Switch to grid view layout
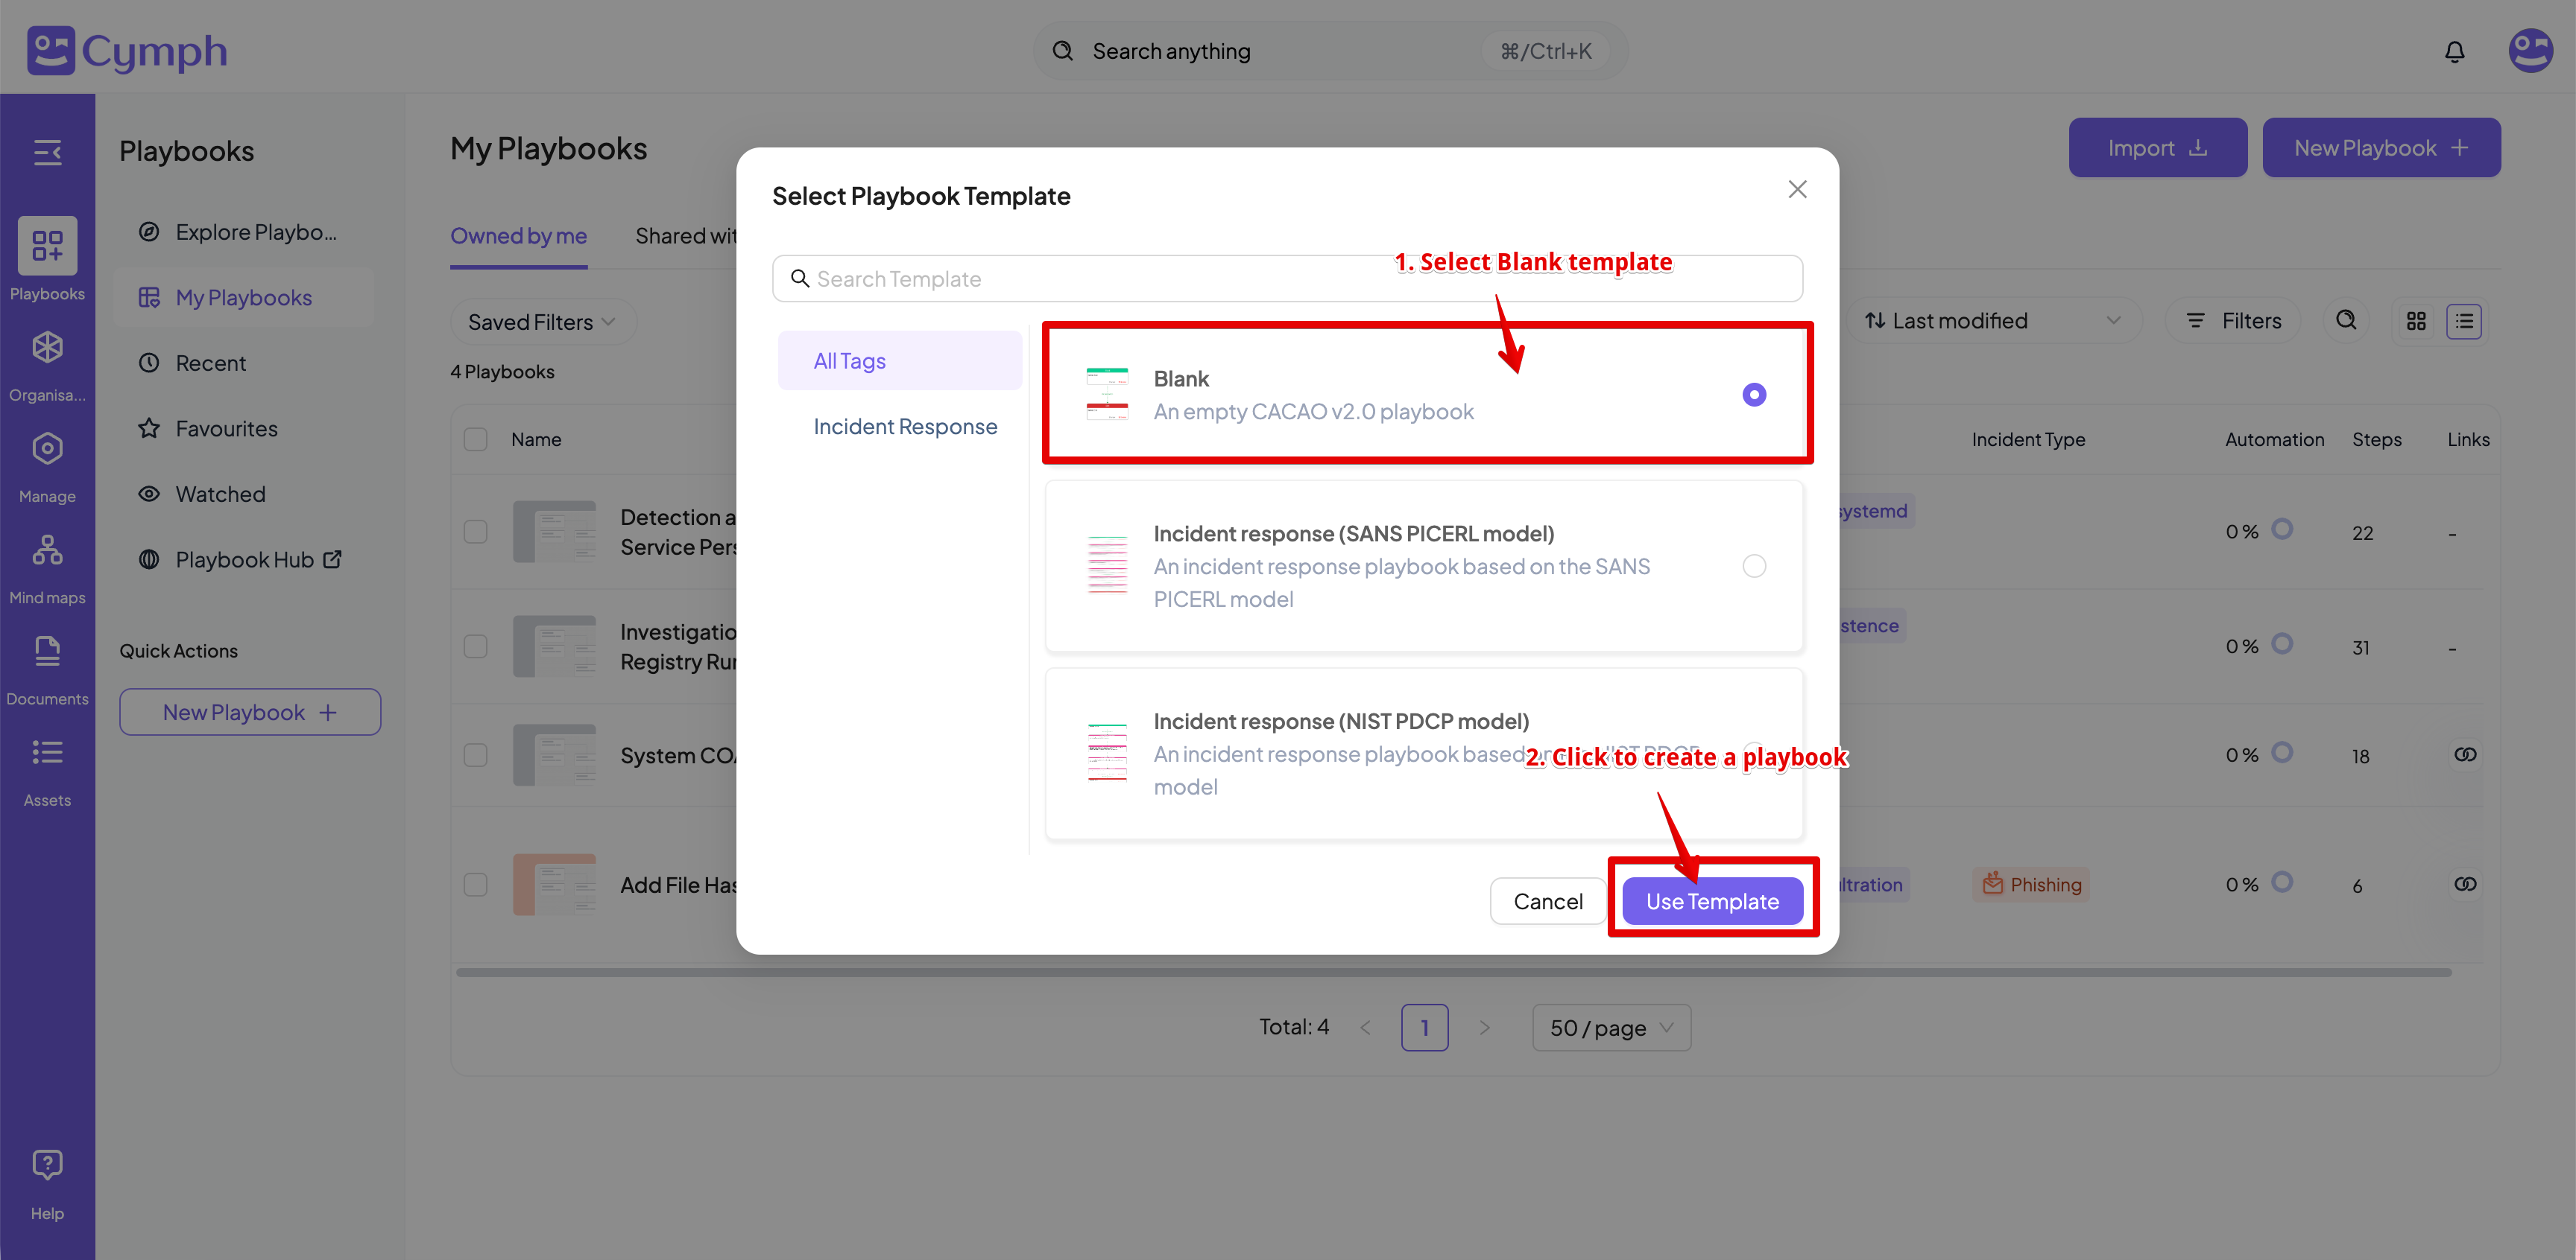The image size is (2576, 1260). click(2416, 321)
